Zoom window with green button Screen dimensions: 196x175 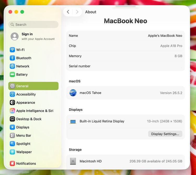click(22, 12)
